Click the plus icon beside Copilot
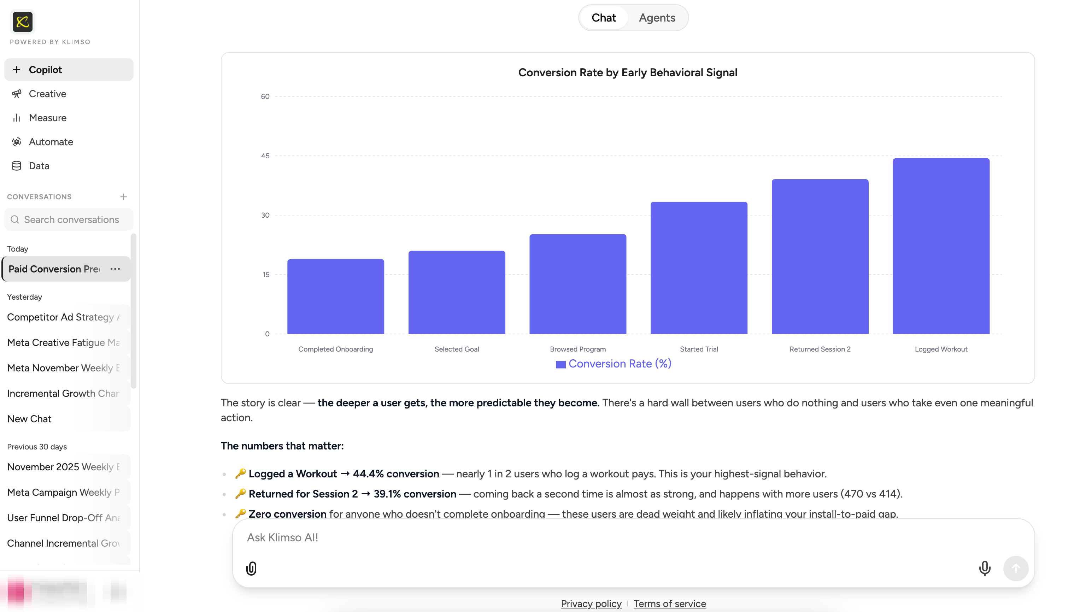Viewport: 1080px width, 612px height. coord(16,69)
